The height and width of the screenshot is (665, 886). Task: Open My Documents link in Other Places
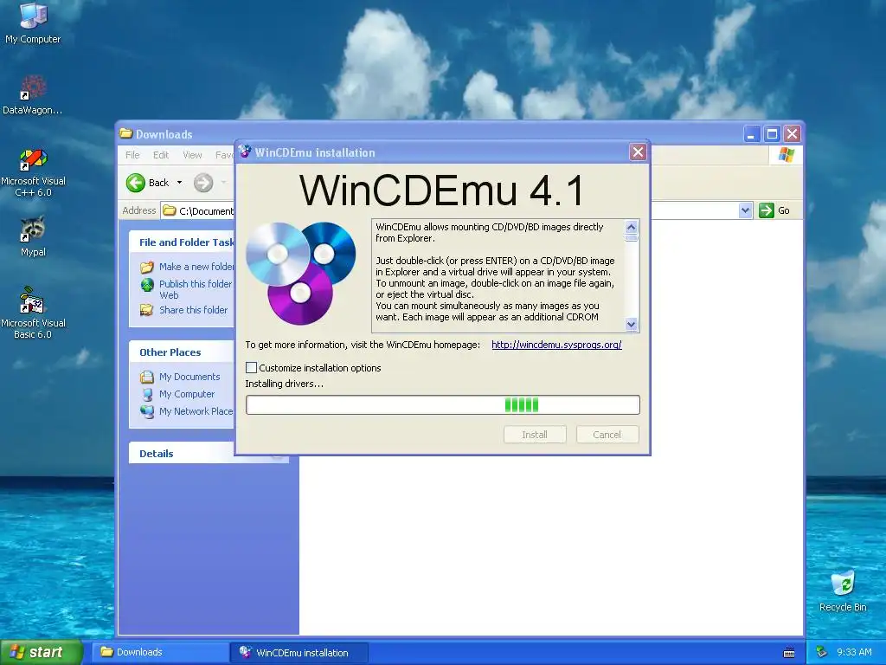pos(189,377)
